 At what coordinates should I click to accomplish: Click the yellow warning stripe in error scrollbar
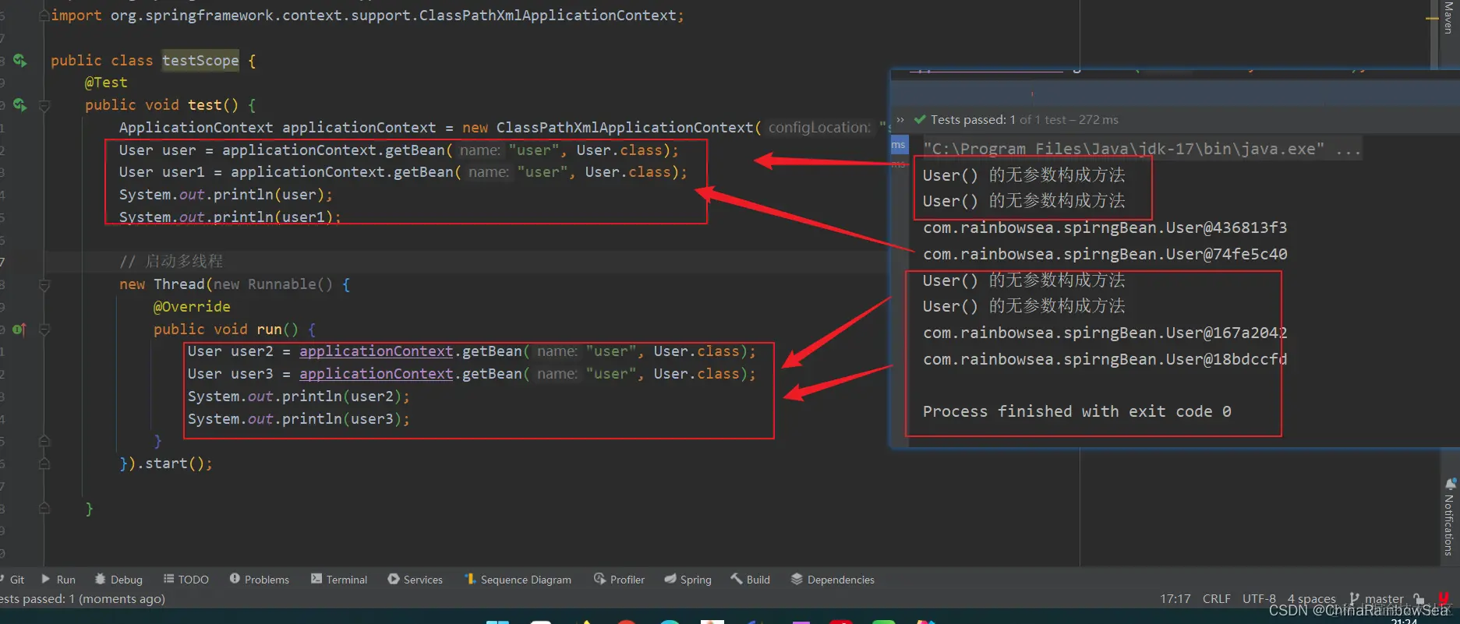[1432, 18]
